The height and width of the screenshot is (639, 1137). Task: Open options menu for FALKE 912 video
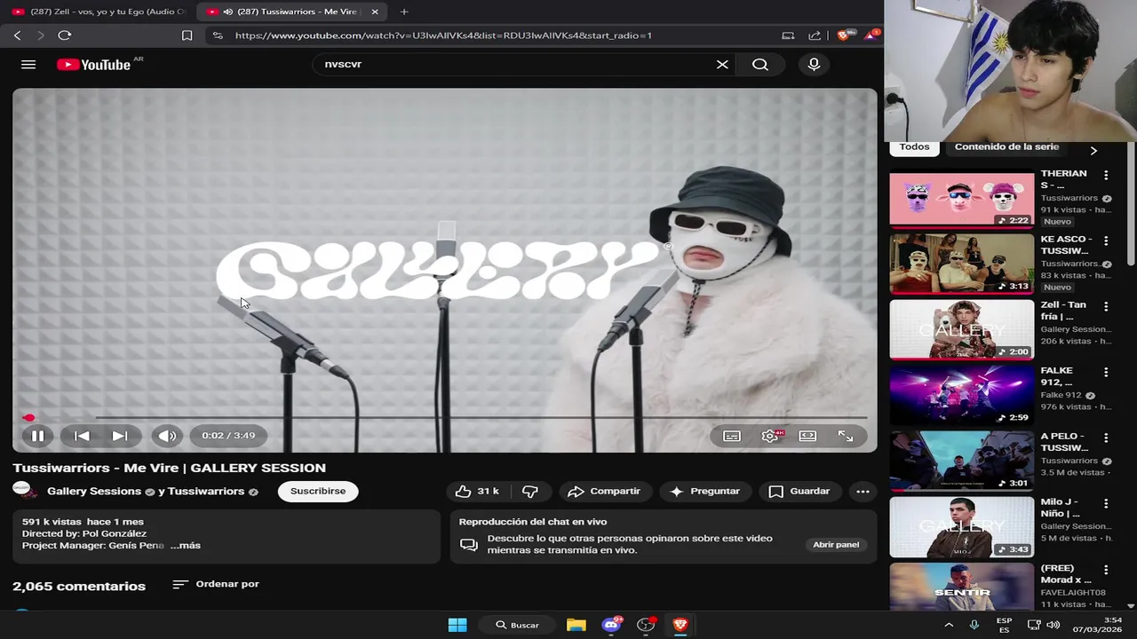1106,372
